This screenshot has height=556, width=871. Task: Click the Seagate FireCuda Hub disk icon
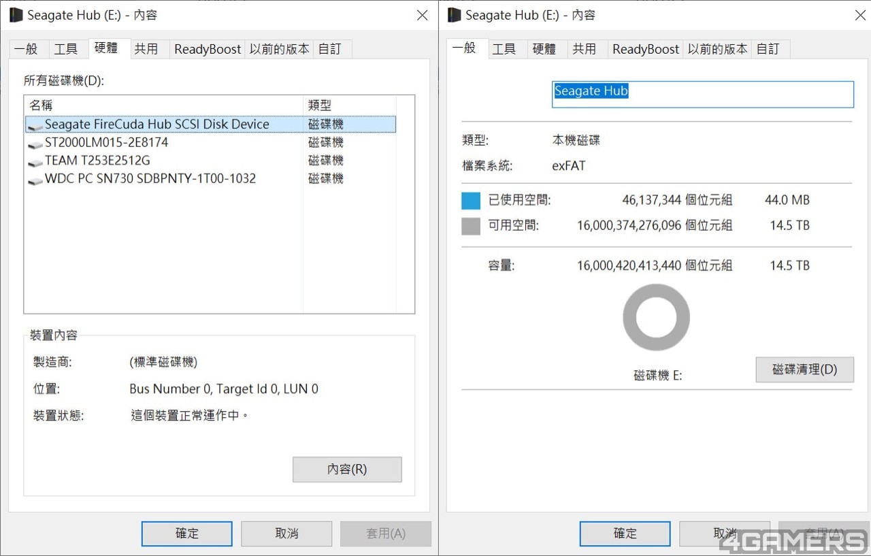[35, 126]
